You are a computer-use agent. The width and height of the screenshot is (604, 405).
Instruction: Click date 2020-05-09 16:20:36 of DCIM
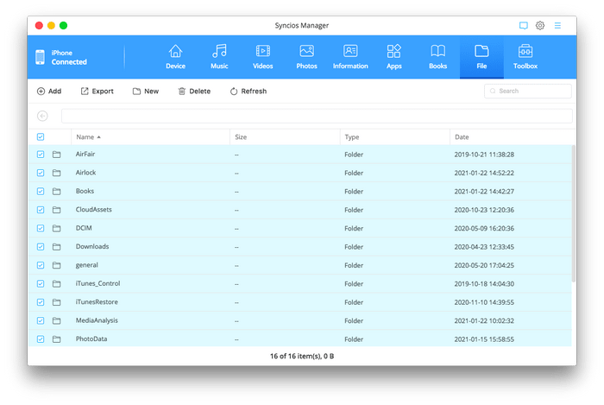(x=484, y=229)
